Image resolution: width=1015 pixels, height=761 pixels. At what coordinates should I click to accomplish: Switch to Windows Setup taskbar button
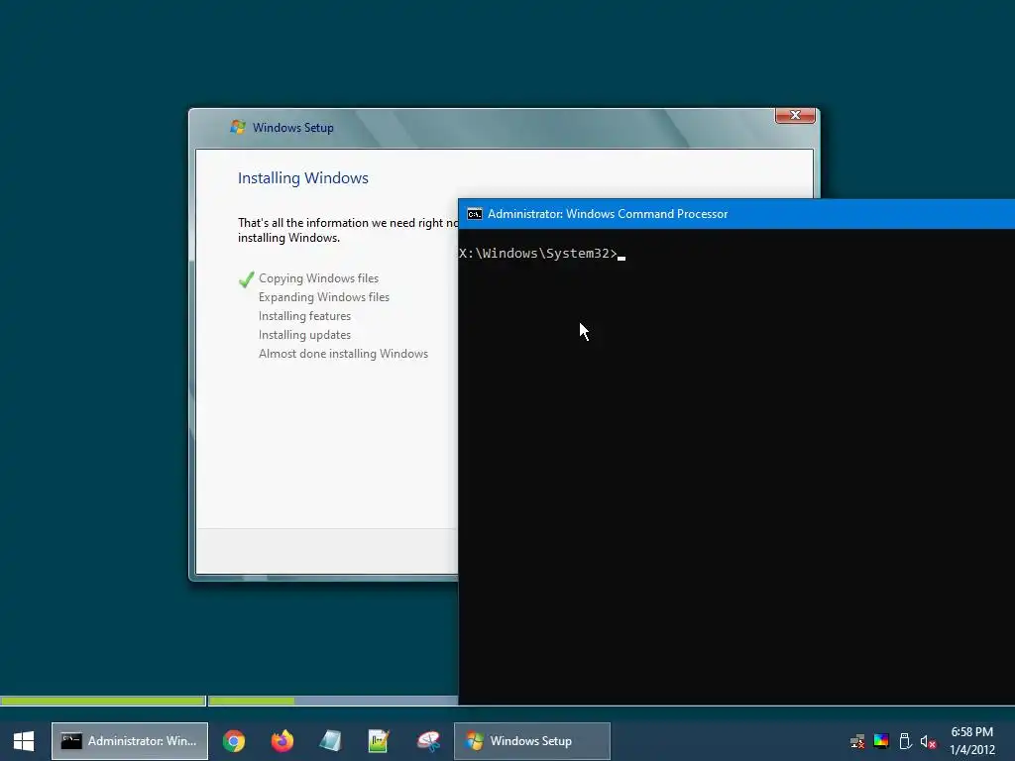pos(532,741)
